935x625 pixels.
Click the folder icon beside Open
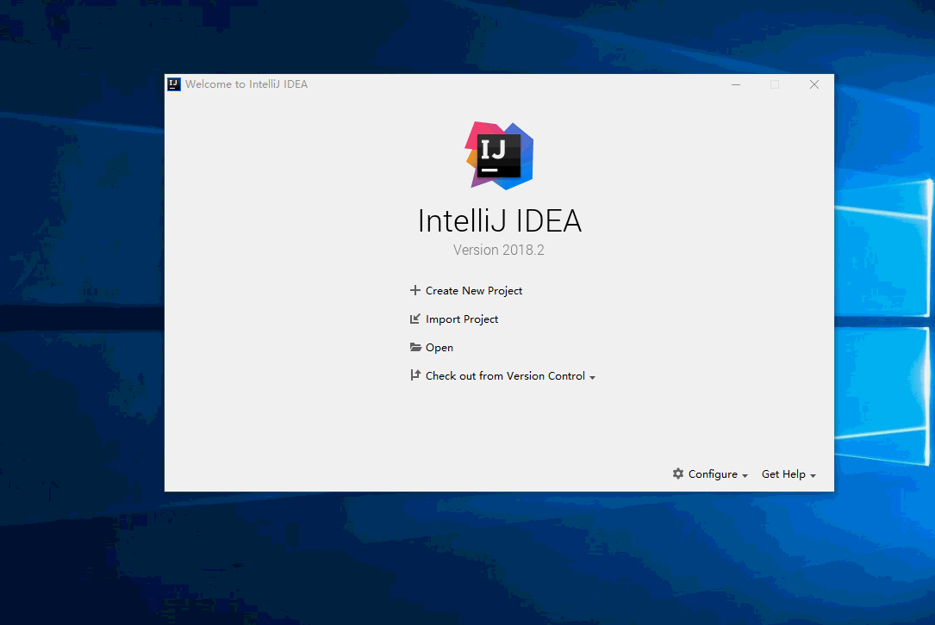coord(415,347)
